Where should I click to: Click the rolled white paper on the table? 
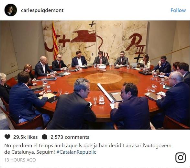[106, 93]
